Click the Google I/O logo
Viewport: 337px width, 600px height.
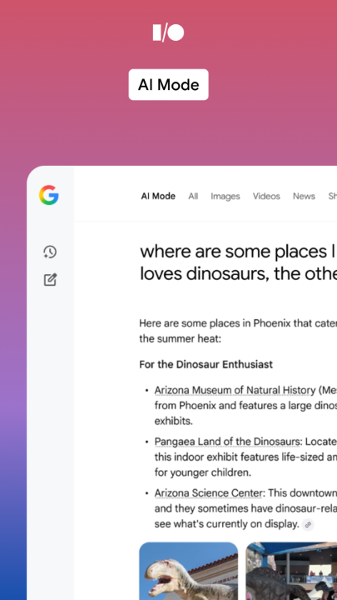pos(168,32)
